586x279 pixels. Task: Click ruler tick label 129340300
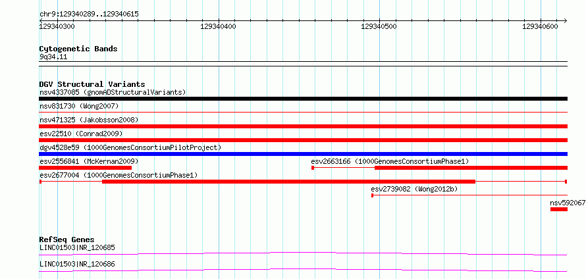[57, 26]
